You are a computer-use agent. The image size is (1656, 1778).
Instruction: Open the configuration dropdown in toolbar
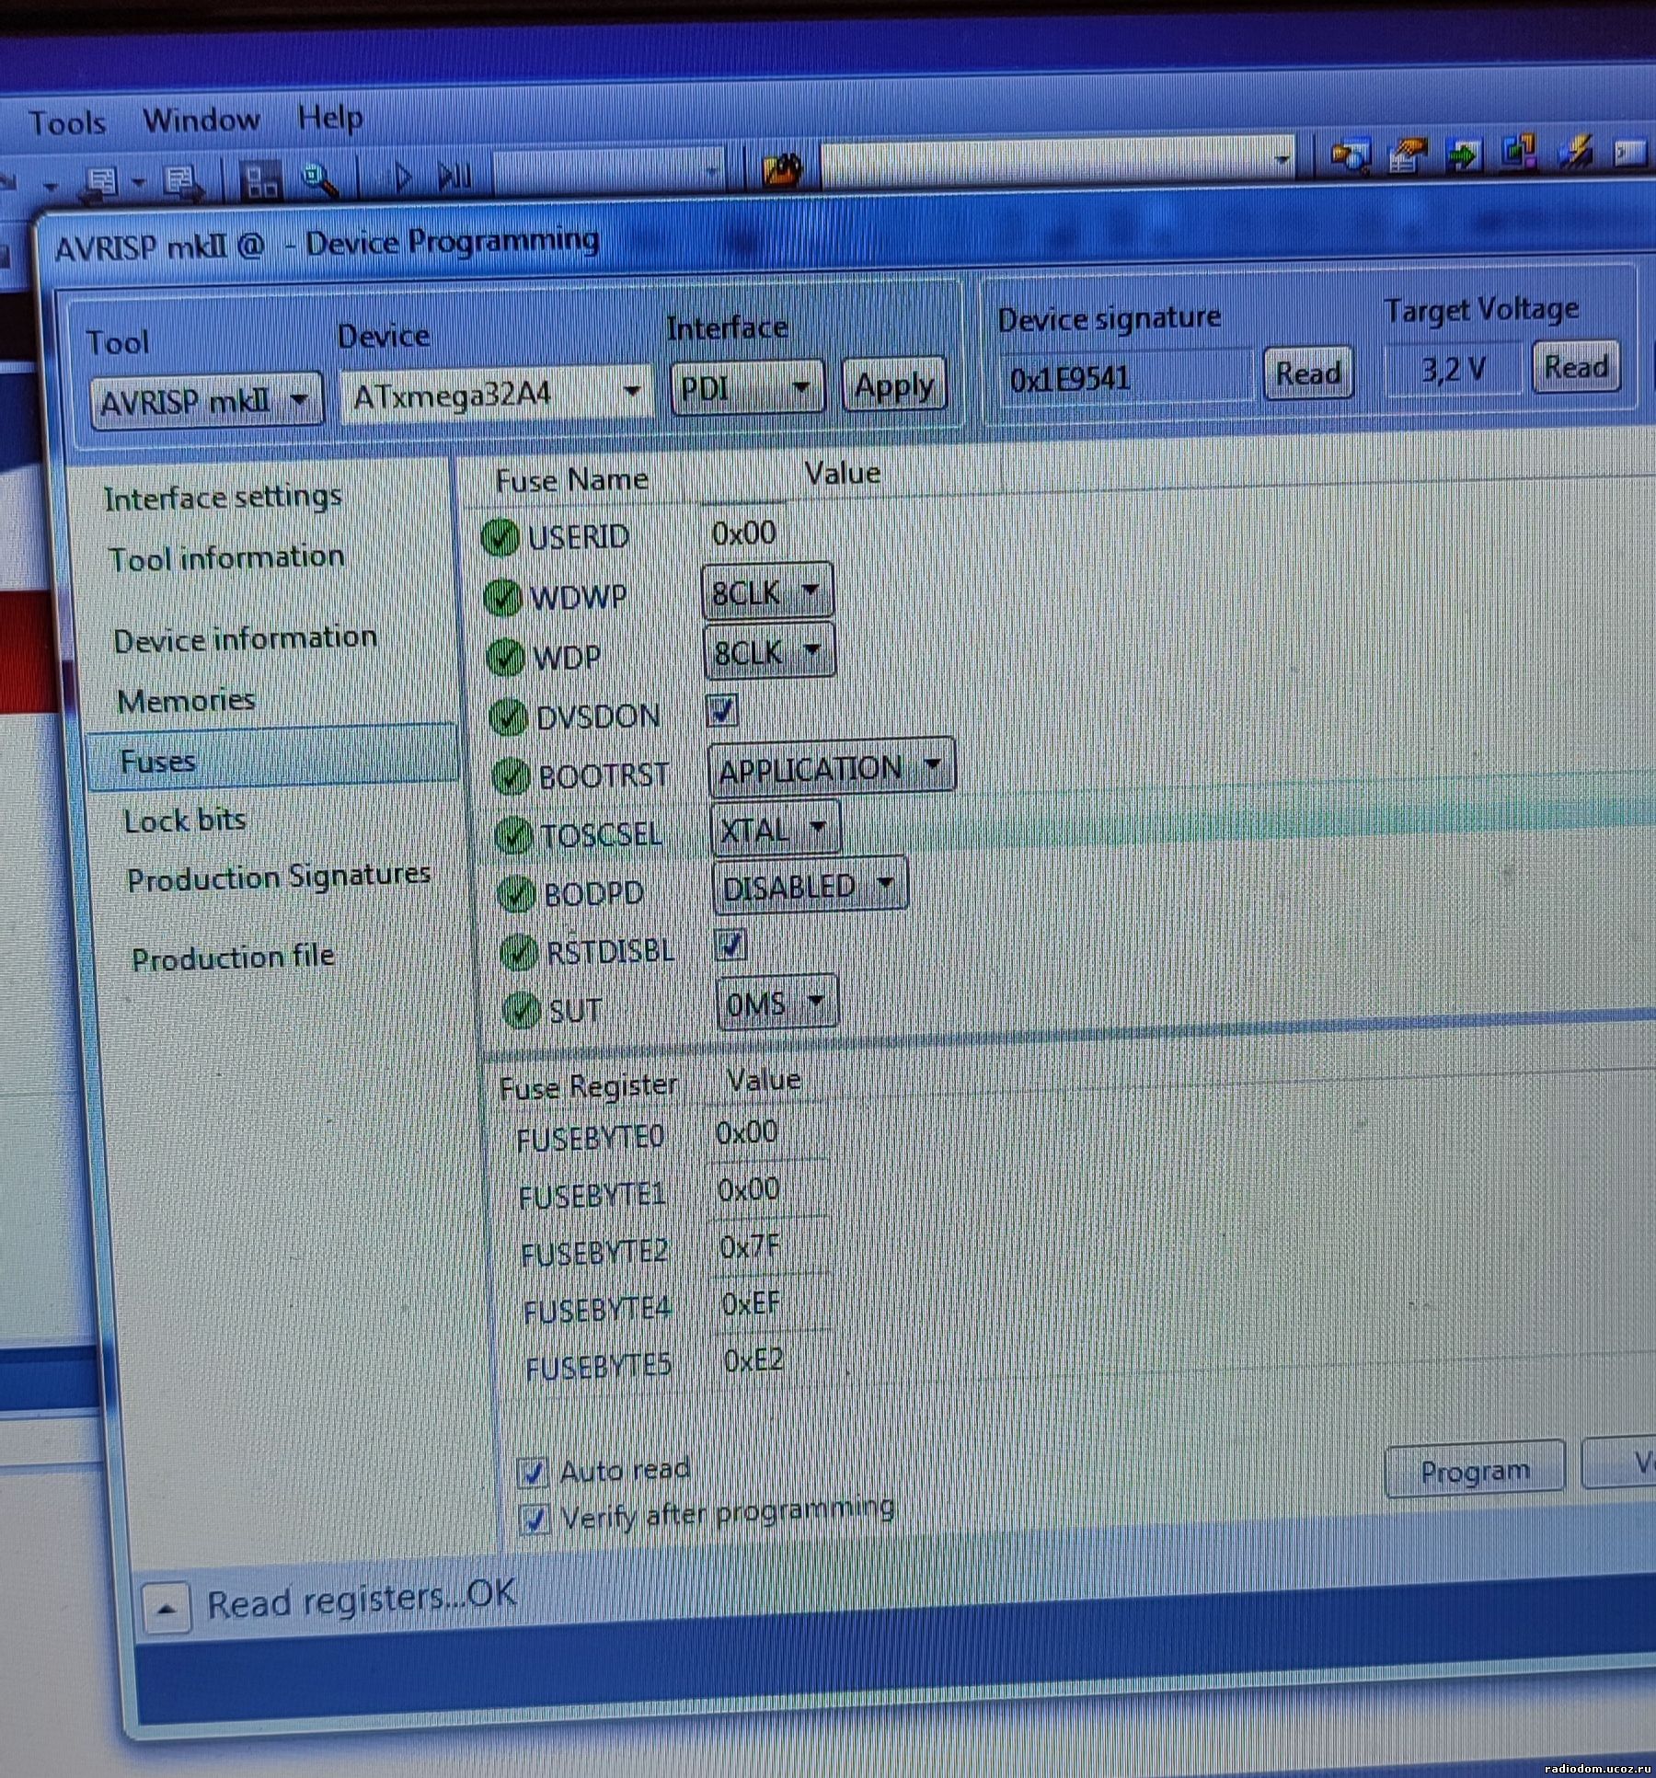tap(711, 171)
